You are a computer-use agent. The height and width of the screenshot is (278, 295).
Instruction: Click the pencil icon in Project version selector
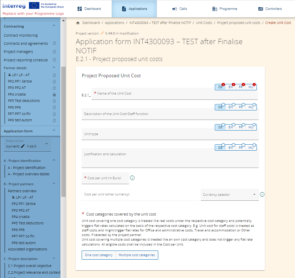pyautogui.click(x=23, y=146)
